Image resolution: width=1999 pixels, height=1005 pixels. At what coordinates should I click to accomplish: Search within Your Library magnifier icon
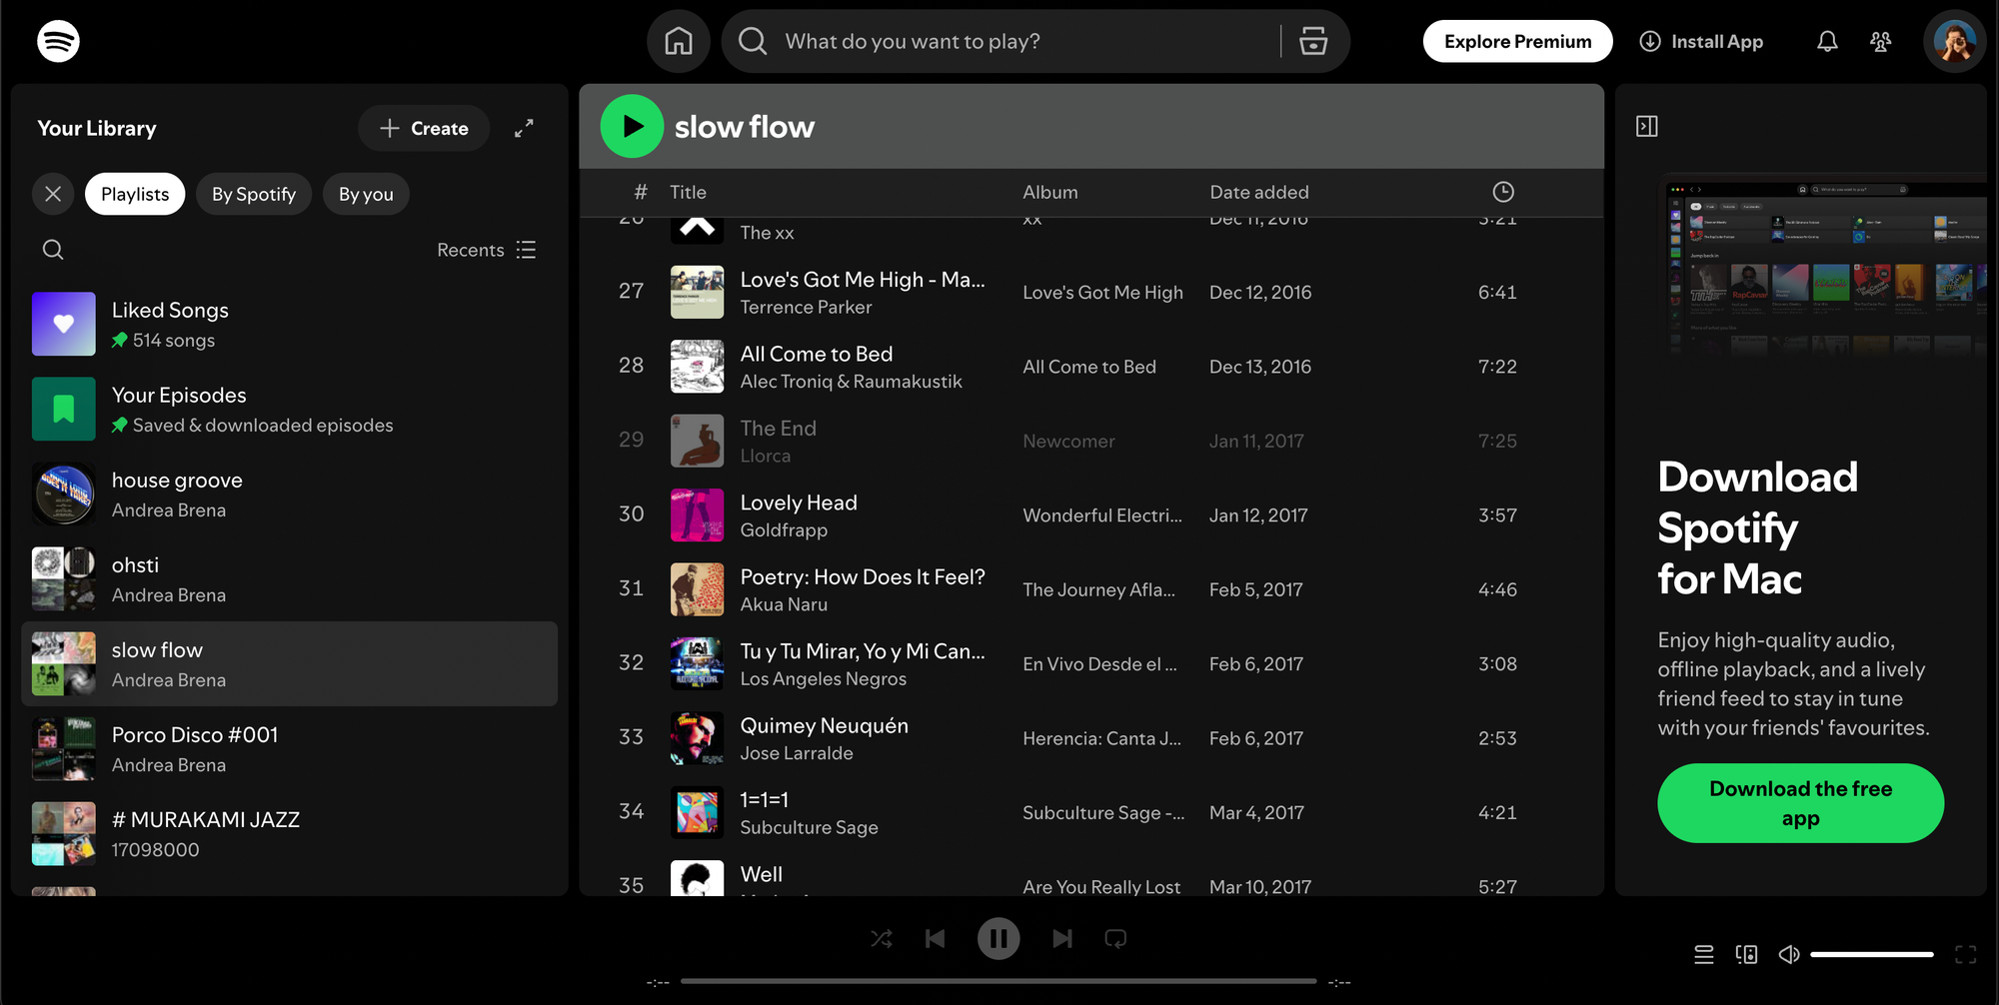pyautogui.click(x=53, y=250)
